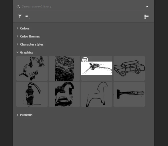The image size is (168, 146).
Task: Select the hammer graphic thumbnail
Action: click(x=129, y=94)
